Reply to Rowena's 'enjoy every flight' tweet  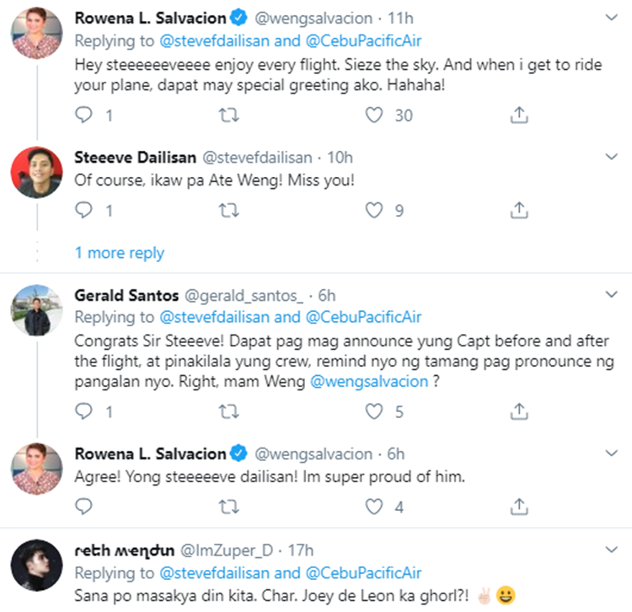pyautogui.click(x=83, y=115)
